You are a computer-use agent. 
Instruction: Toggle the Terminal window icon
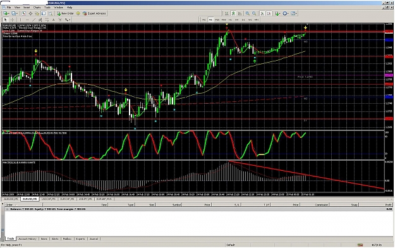[x=44, y=13]
